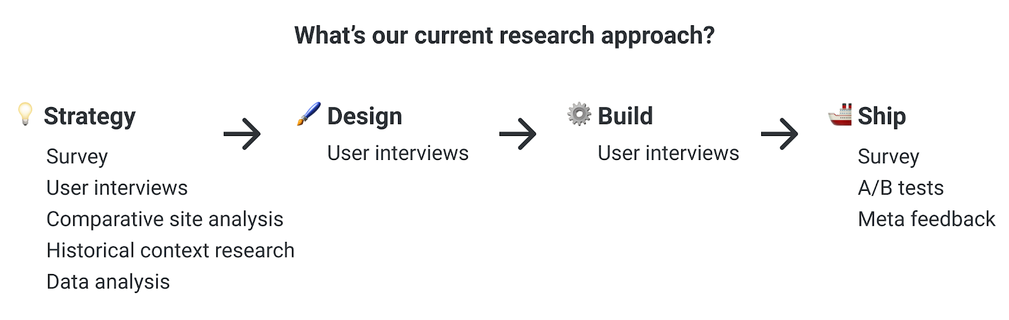Image resolution: width=1009 pixels, height=320 pixels.
Task: Select the Design heading
Action: click(365, 117)
